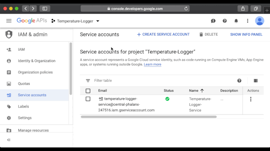Viewport: 270px width, 151px height.
Task: Open the Temperature-Logger project selector dropdown
Action: 76,21
